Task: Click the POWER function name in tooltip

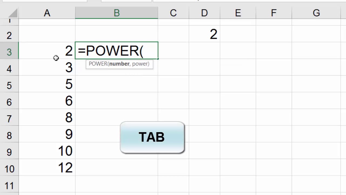Action: click(98, 64)
